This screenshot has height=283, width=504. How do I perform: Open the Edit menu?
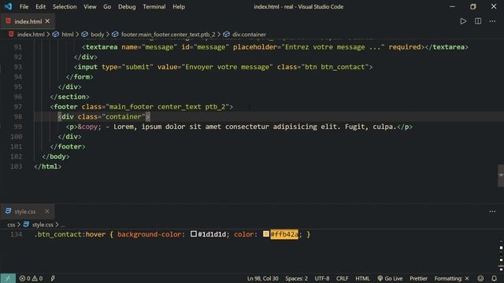click(x=40, y=6)
